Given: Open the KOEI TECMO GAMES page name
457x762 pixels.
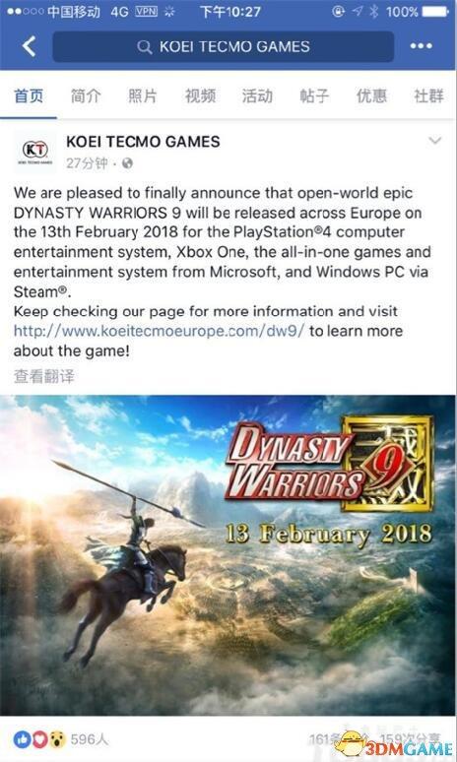Looking at the screenshot, I should point(143,142).
